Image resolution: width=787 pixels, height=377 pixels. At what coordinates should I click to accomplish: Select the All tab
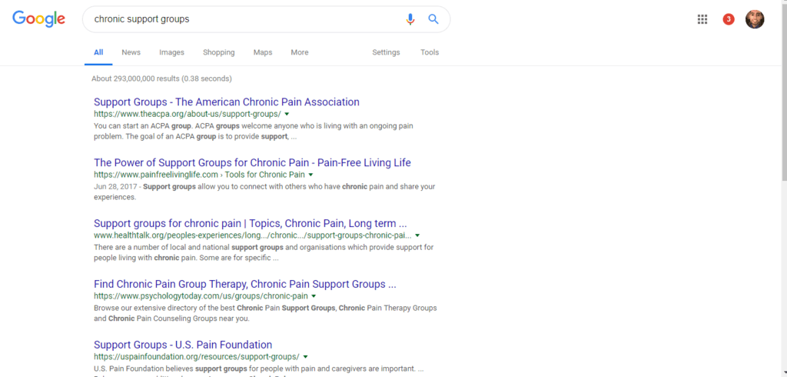98,52
